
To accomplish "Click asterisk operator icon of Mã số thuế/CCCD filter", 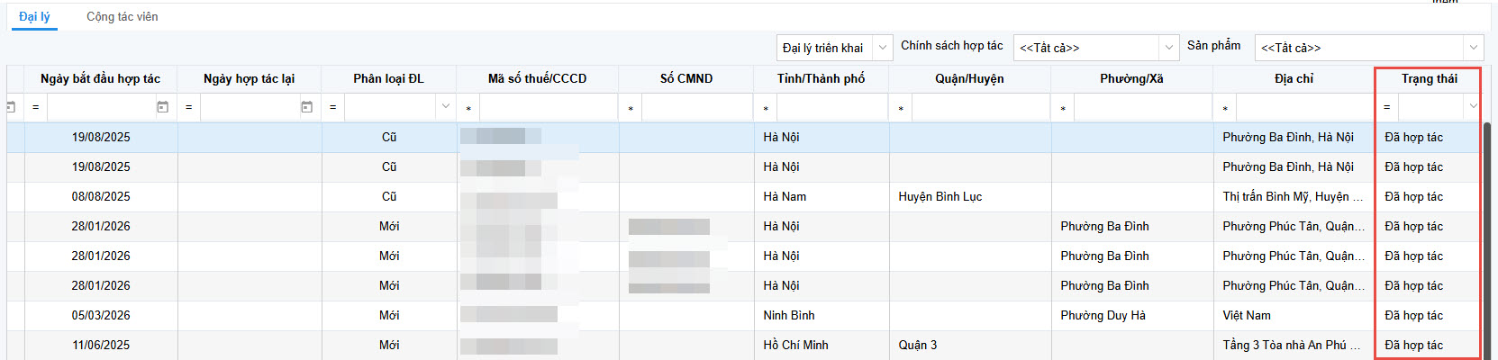I will click(468, 109).
